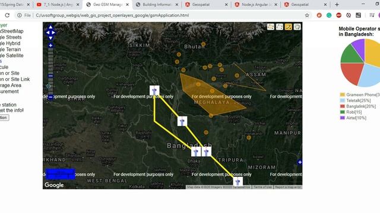Click the Grameen Phone legend entry
Image resolution: width=380 pixels, height=213 pixels.
[x=360, y=95]
